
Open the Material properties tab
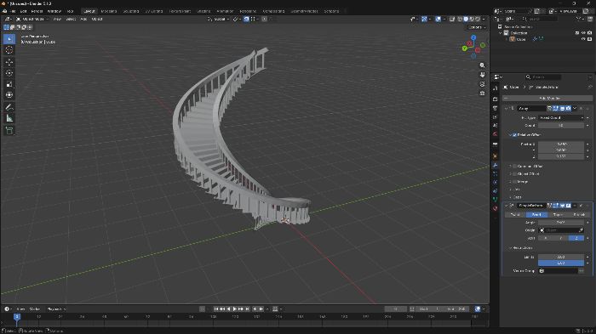(495, 208)
